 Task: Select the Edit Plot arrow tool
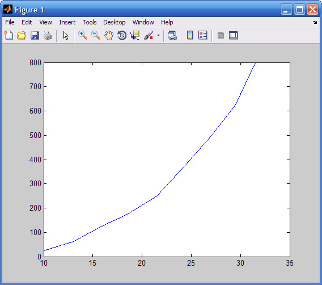(66, 35)
